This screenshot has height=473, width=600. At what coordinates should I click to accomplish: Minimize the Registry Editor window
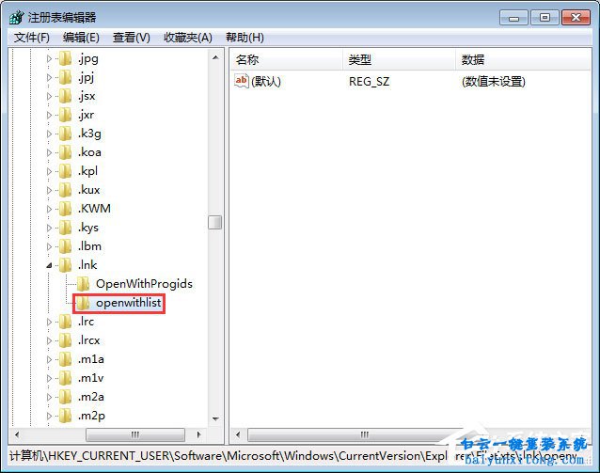(x=513, y=18)
